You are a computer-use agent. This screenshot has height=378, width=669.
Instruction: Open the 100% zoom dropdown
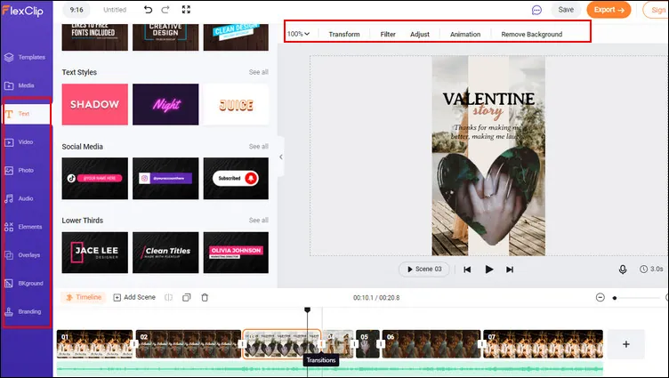click(x=298, y=34)
